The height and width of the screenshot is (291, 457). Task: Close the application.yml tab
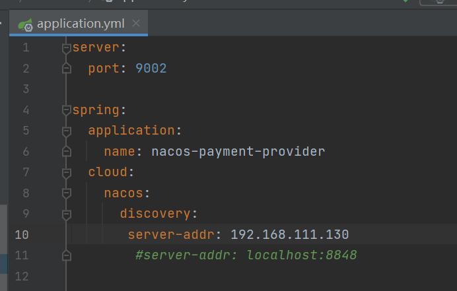[136, 23]
